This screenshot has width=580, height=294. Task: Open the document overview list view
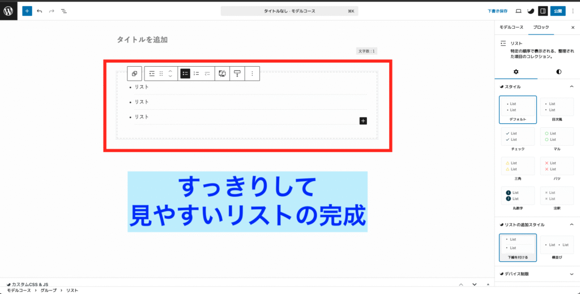[63, 11]
